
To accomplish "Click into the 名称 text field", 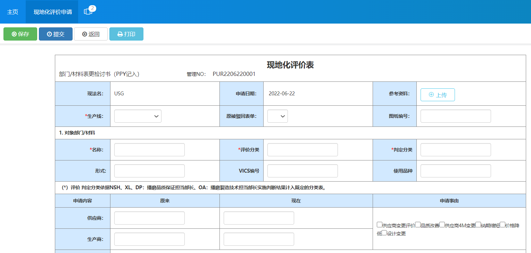I will coord(149,150).
